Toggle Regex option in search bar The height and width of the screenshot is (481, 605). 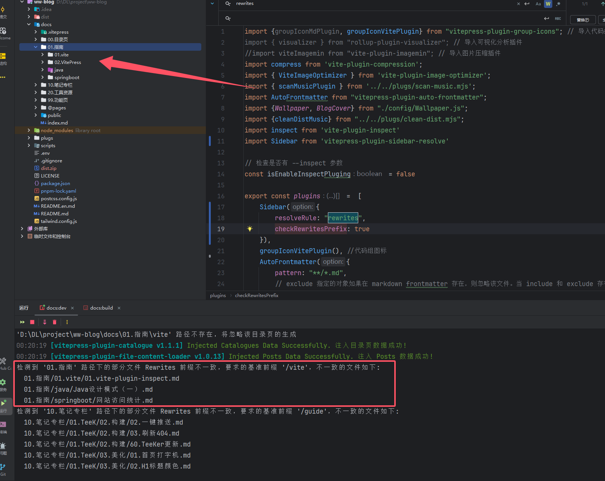pos(558,4)
